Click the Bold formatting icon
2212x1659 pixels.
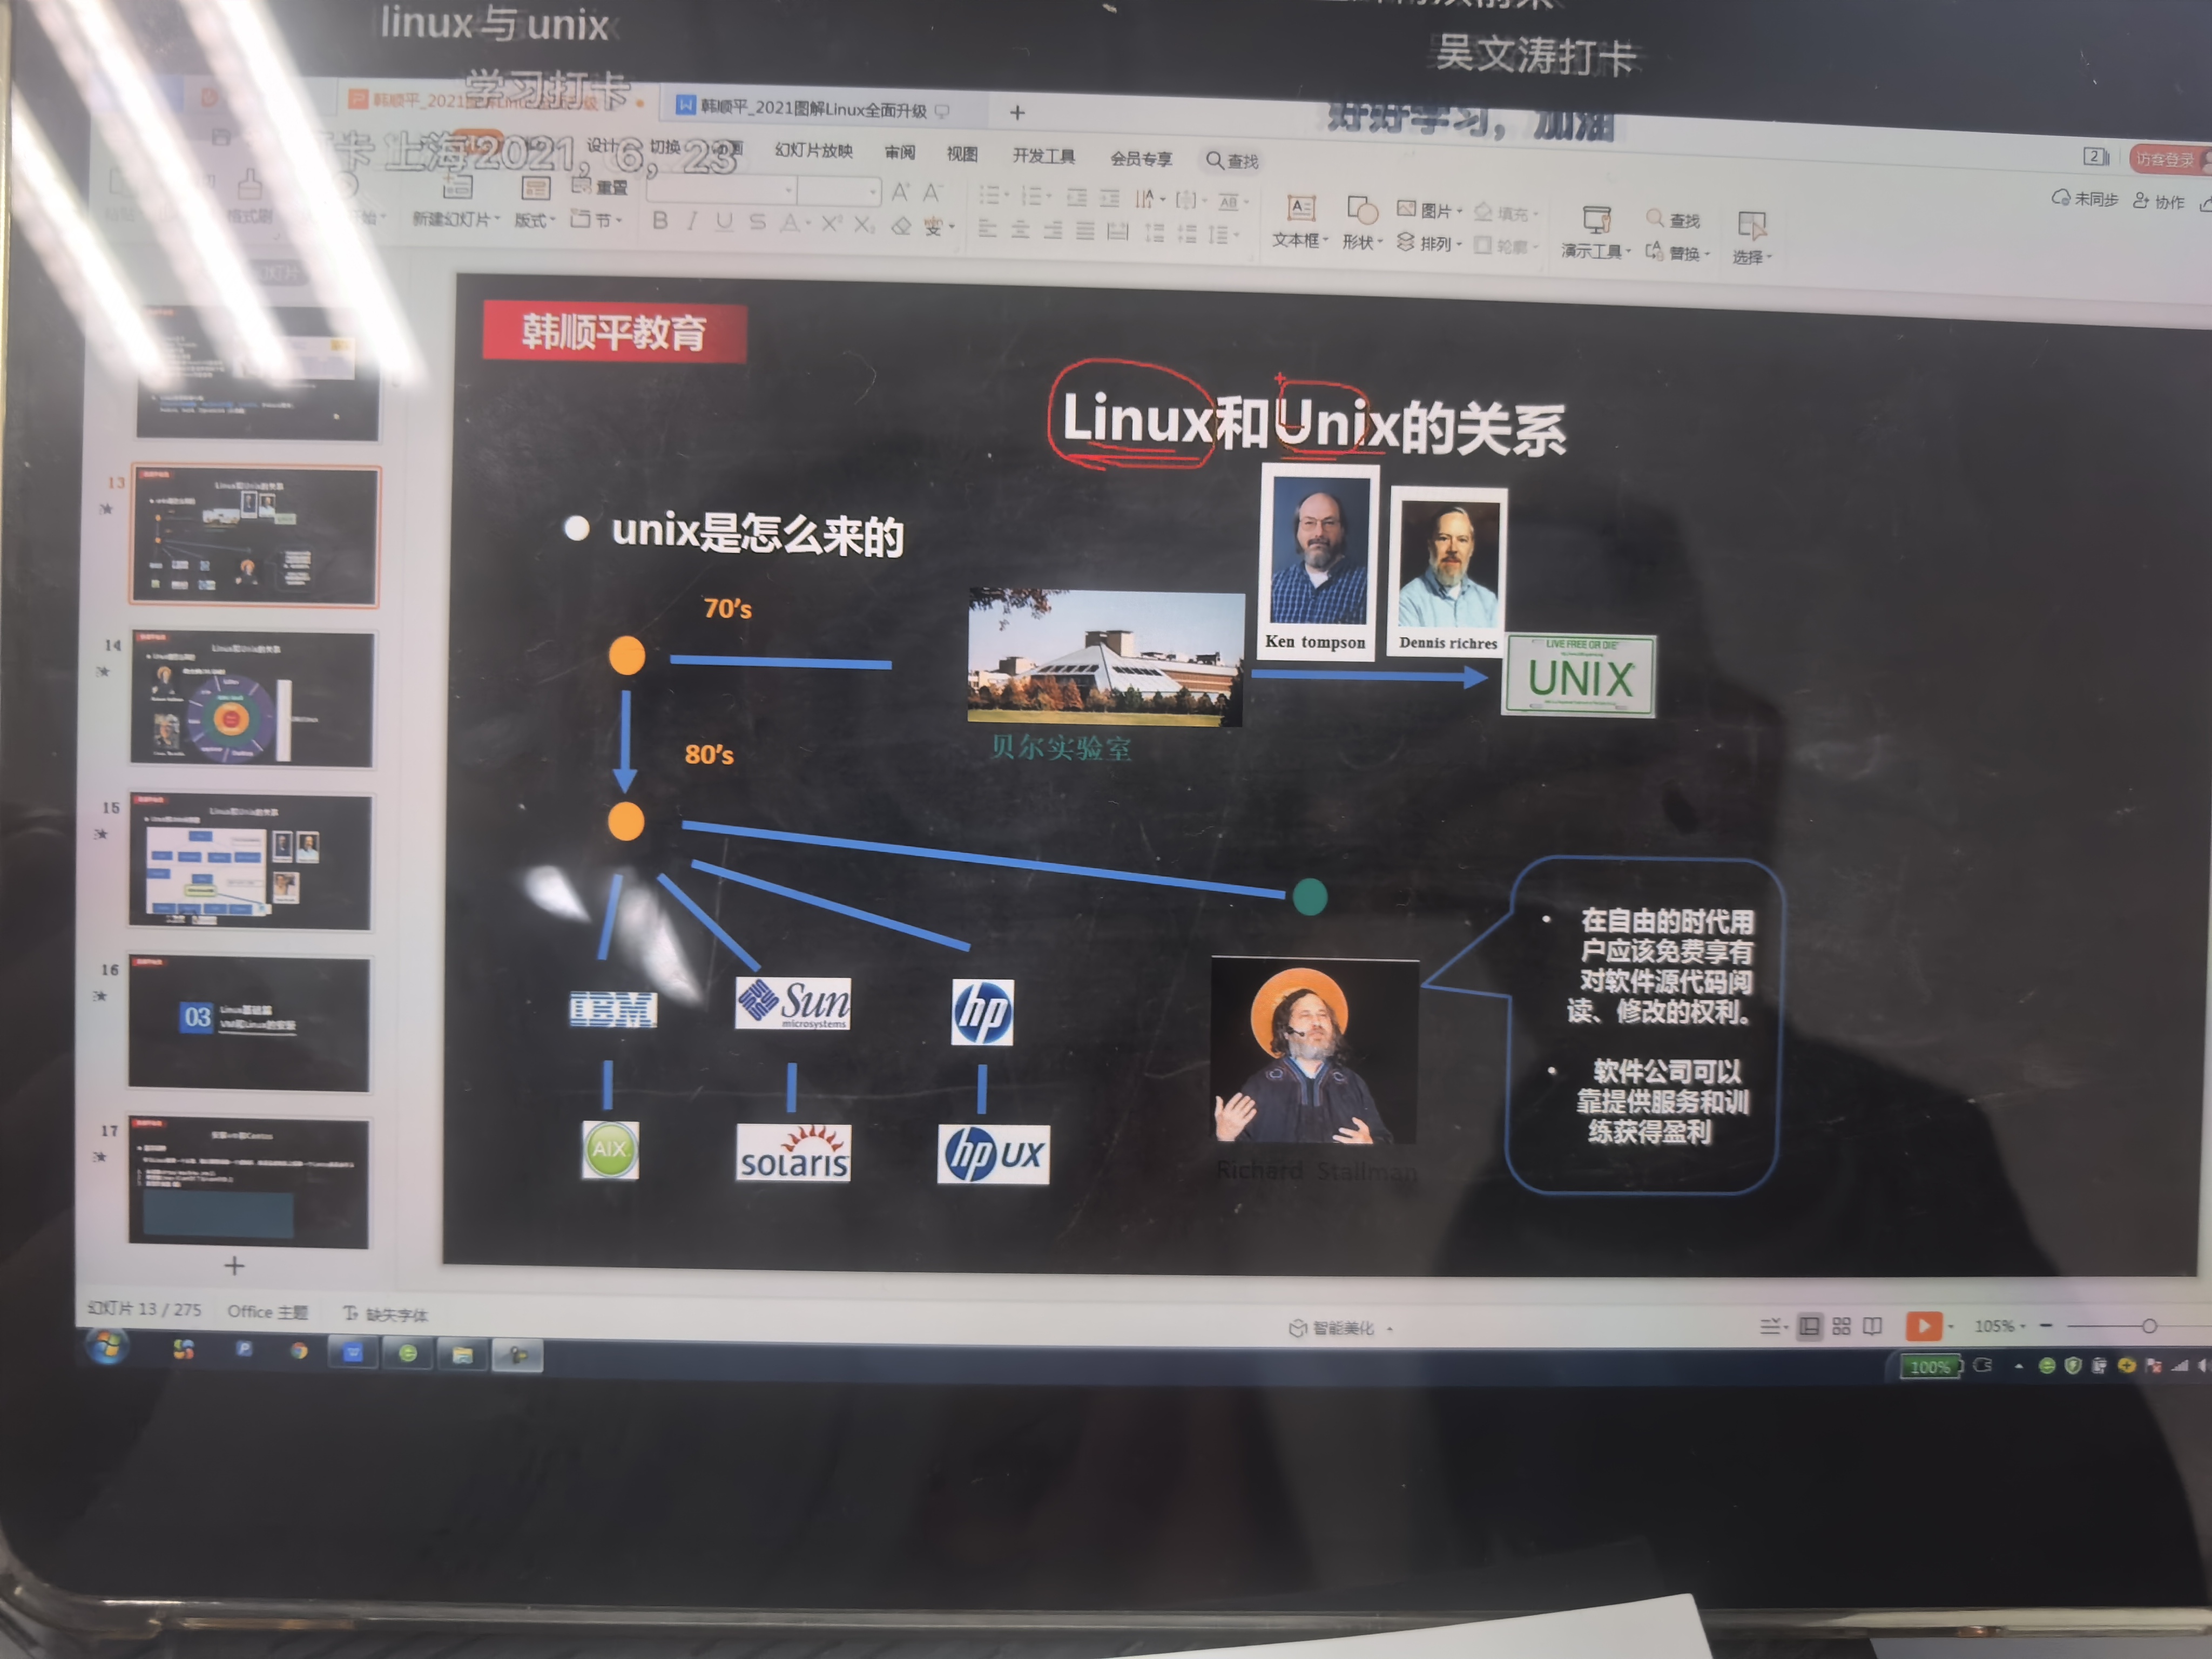pyautogui.click(x=660, y=220)
